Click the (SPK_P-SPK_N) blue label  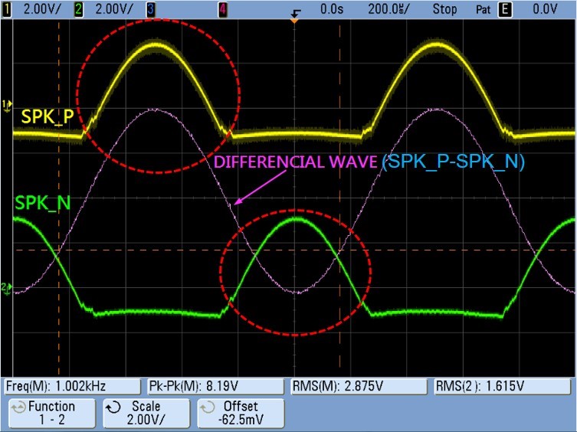(x=454, y=162)
